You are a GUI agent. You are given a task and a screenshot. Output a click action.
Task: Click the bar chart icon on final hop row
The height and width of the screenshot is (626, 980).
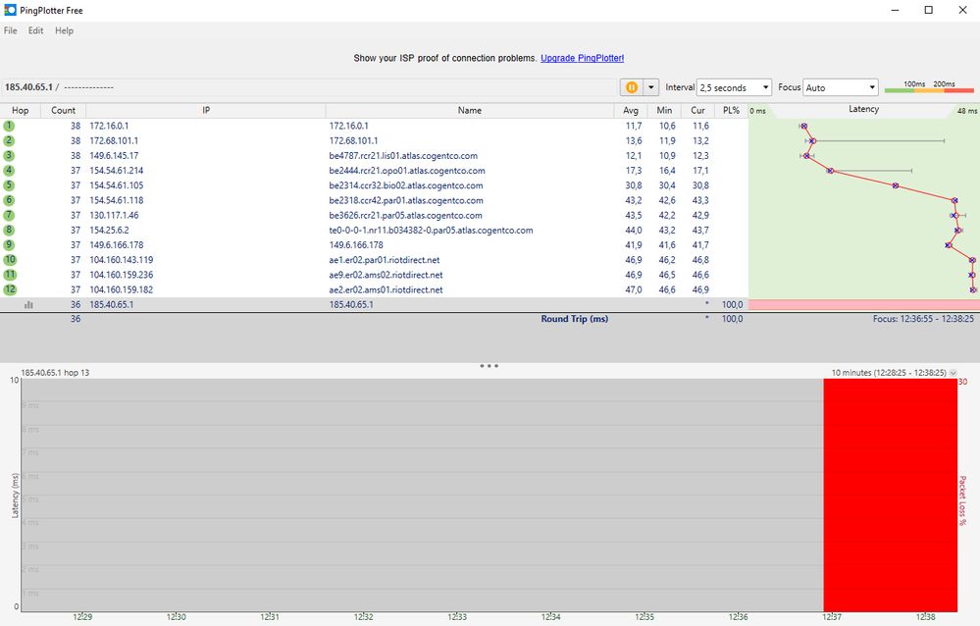(x=28, y=305)
